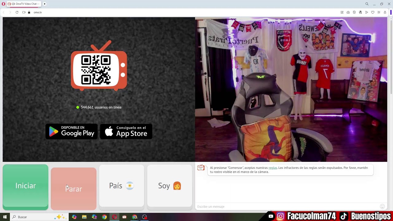Open the page edit pinboard icon
Screen dimensions: 393x221
coord(342,12)
